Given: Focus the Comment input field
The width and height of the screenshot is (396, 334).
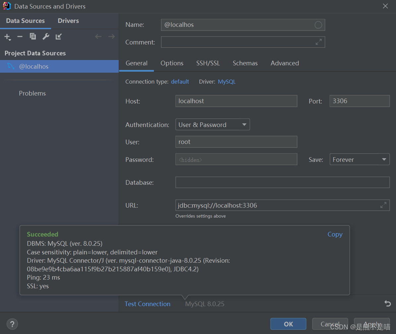Looking at the screenshot, I should tap(243, 42).
